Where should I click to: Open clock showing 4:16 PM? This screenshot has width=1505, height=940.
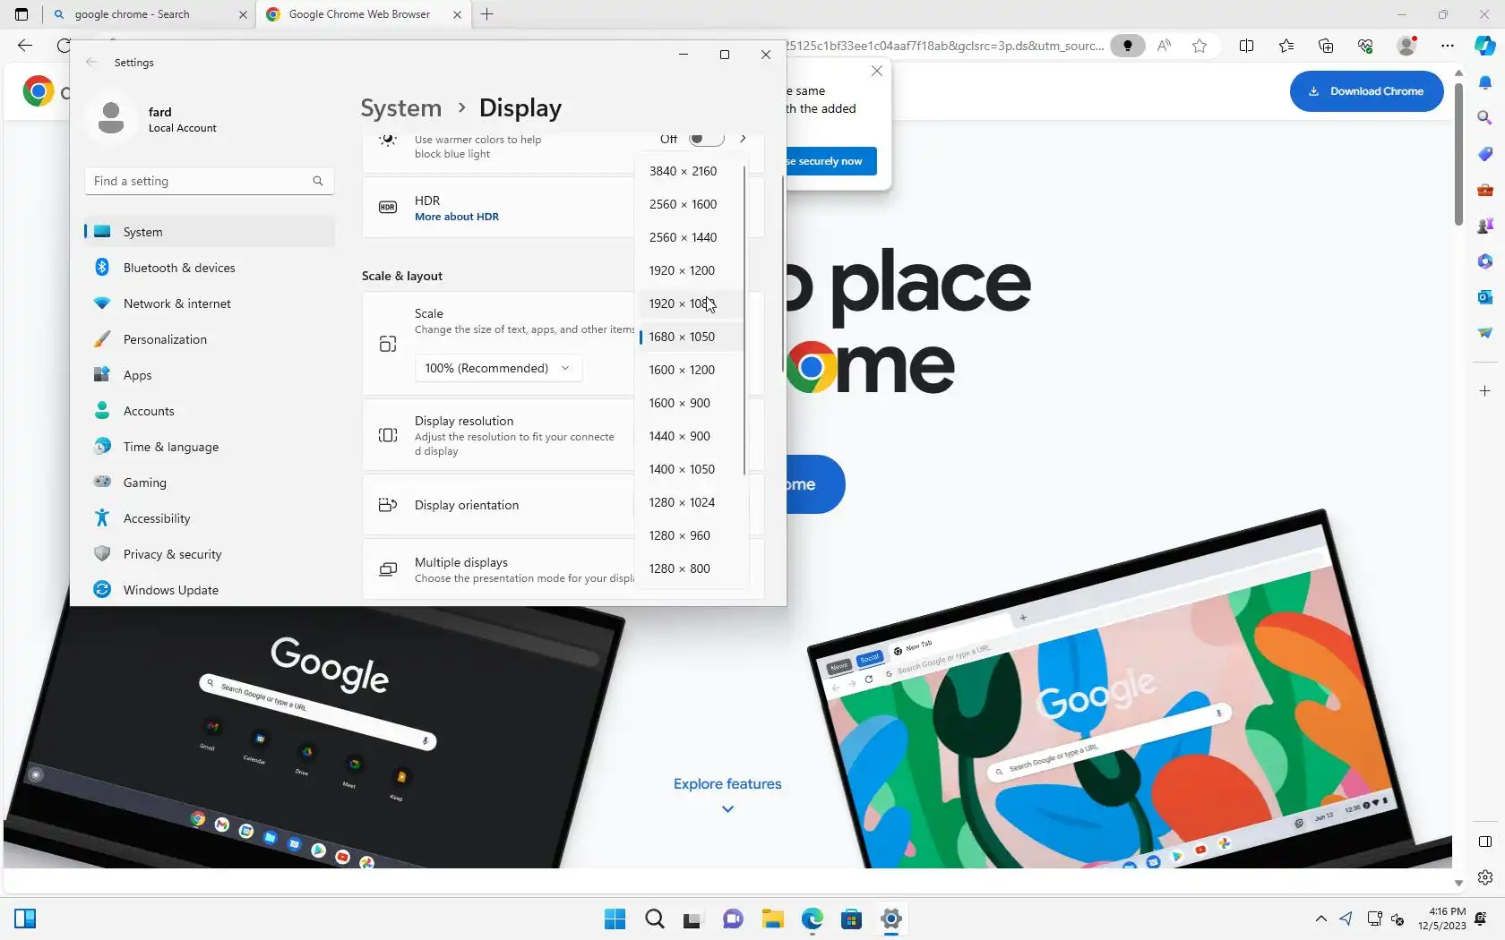click(x=1441, y=919)
